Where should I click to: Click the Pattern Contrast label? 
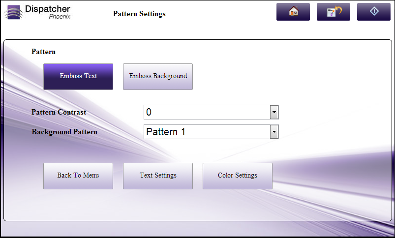59,112
